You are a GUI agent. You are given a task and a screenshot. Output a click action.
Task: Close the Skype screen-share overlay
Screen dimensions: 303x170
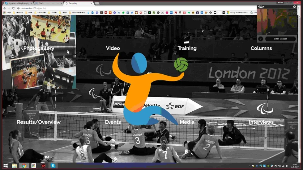(294, 6)
